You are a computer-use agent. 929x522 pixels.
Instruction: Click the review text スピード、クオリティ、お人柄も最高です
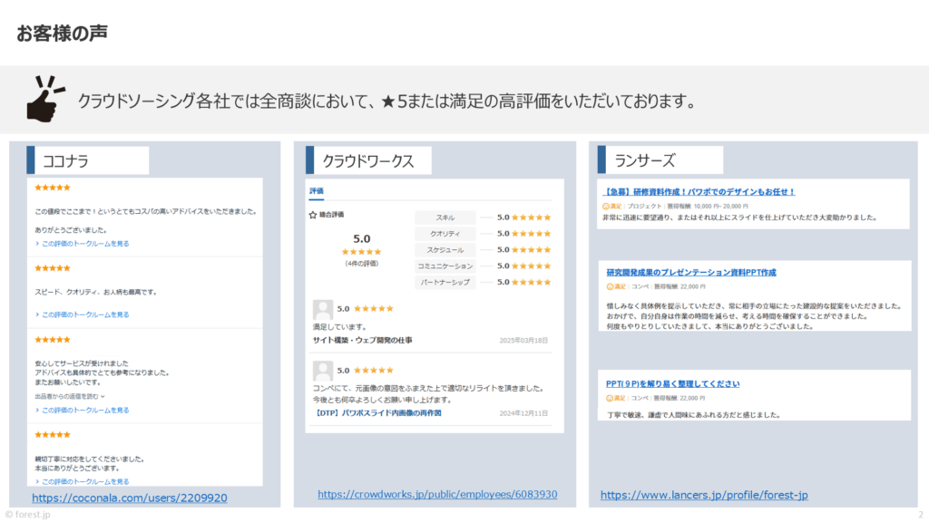tap(95, 293)
